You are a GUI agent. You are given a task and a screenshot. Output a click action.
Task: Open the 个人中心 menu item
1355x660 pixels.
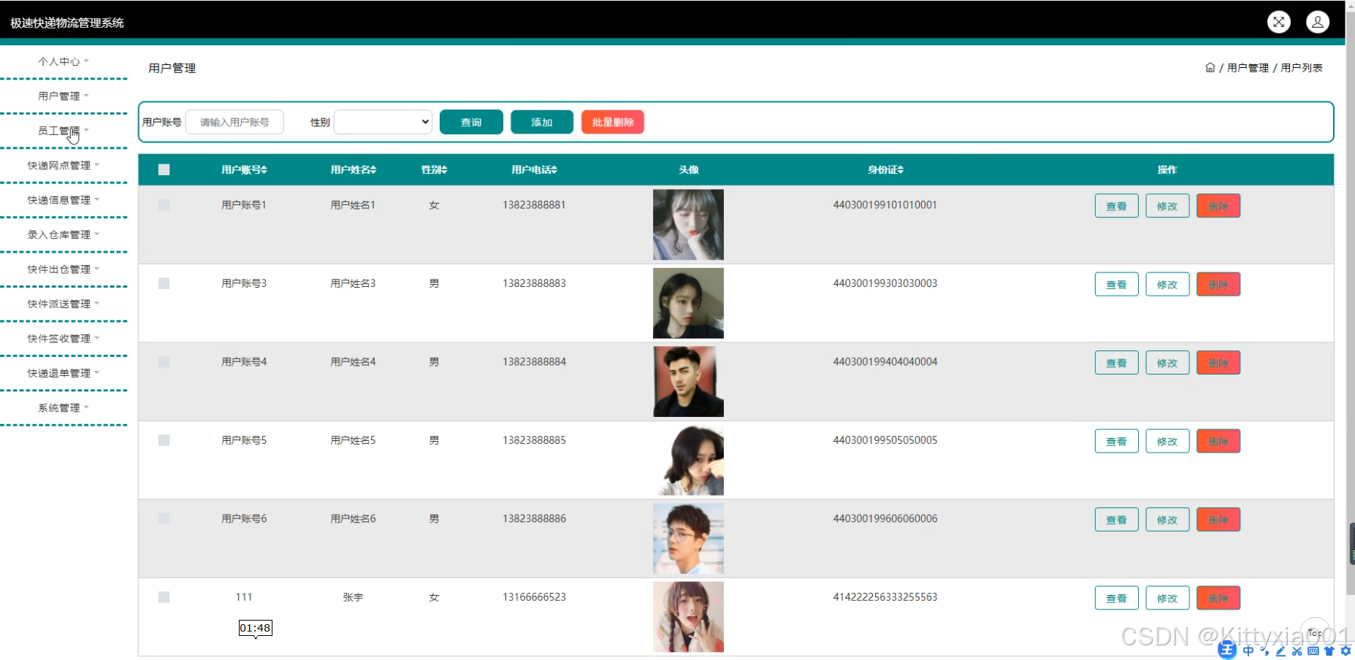(x=63, y=61)
